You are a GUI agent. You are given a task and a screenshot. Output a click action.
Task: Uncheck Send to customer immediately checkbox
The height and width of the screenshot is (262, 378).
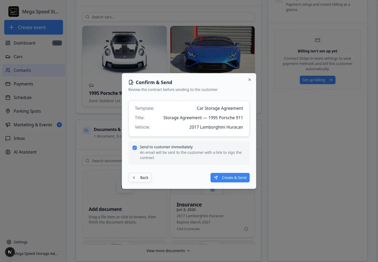click(135, 148)
